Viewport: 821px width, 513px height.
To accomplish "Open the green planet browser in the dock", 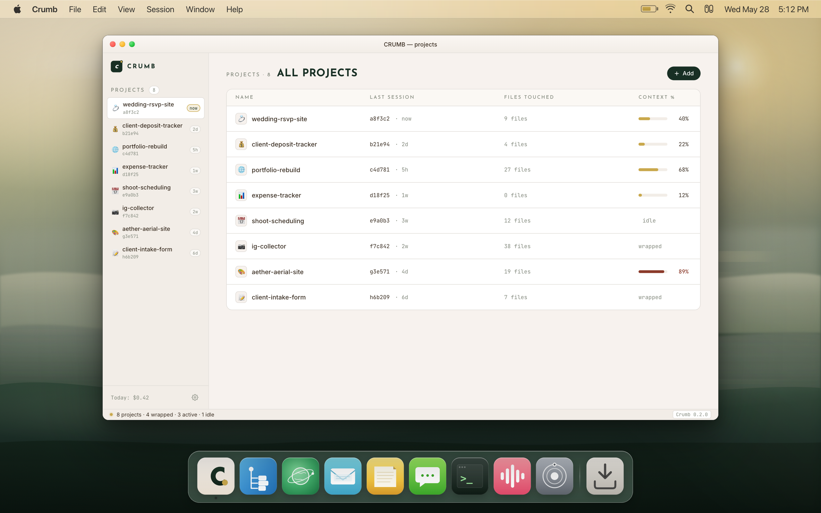I will 300,476.
